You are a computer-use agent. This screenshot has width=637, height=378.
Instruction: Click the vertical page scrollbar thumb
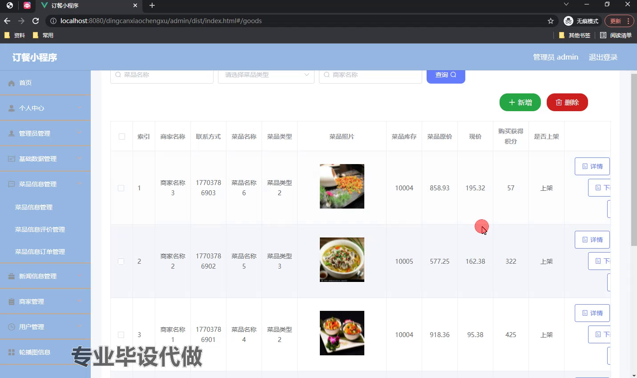634,160
